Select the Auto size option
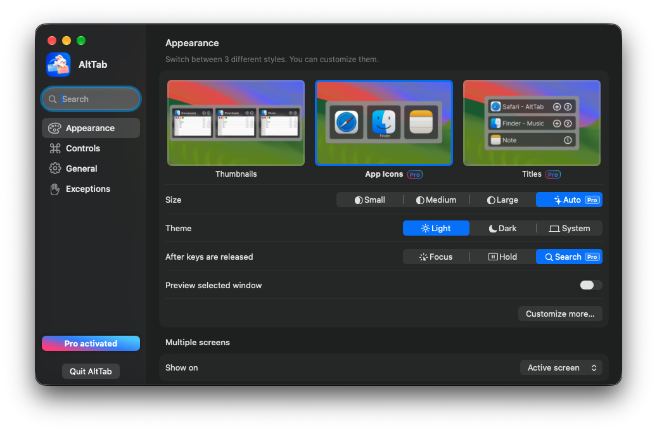Viewport: 657px width, 432px height. click(x=569, y=200)
